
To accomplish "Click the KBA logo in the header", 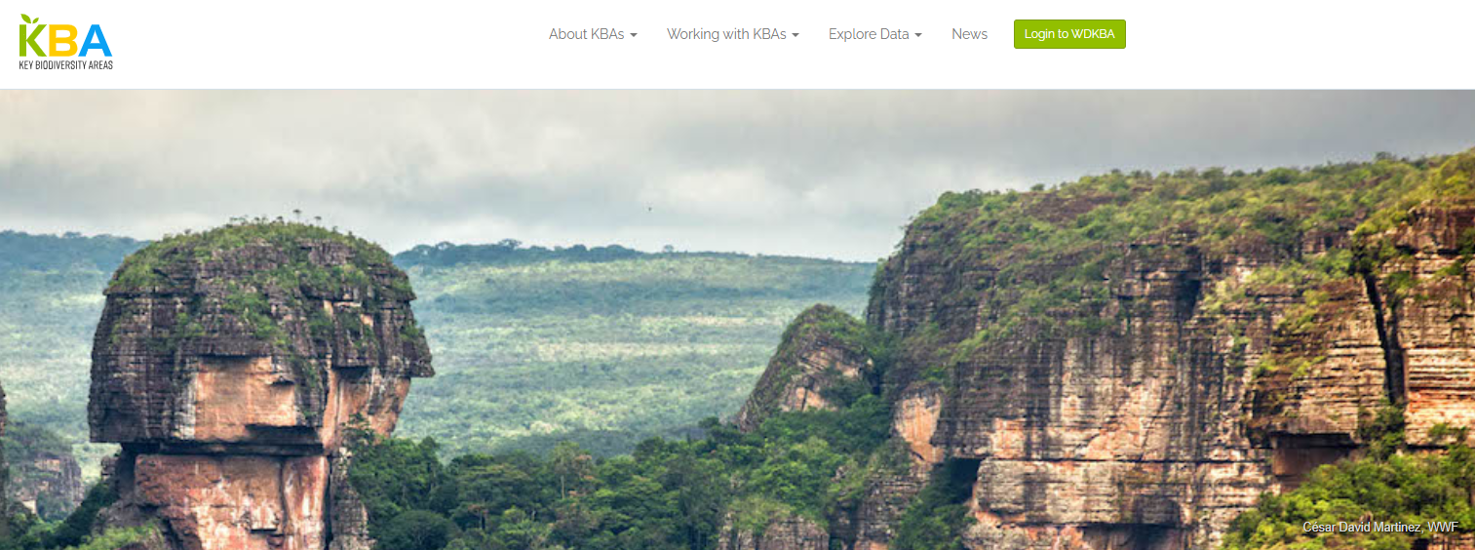I will 65,42.
